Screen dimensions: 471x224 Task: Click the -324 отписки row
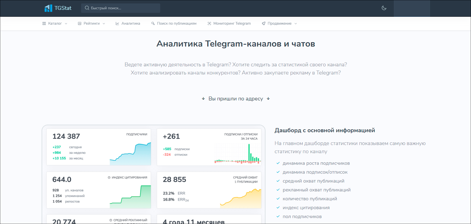tap(175, 155)
